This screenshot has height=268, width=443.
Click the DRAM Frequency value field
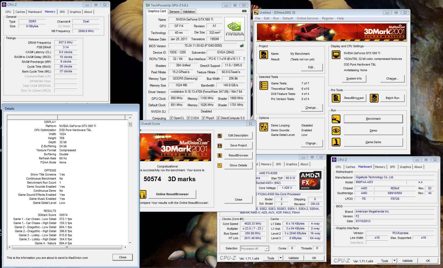[66, 43]
